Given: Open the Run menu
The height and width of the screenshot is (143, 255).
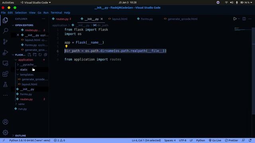Looking at the screenshot, I should coord(46,13).
